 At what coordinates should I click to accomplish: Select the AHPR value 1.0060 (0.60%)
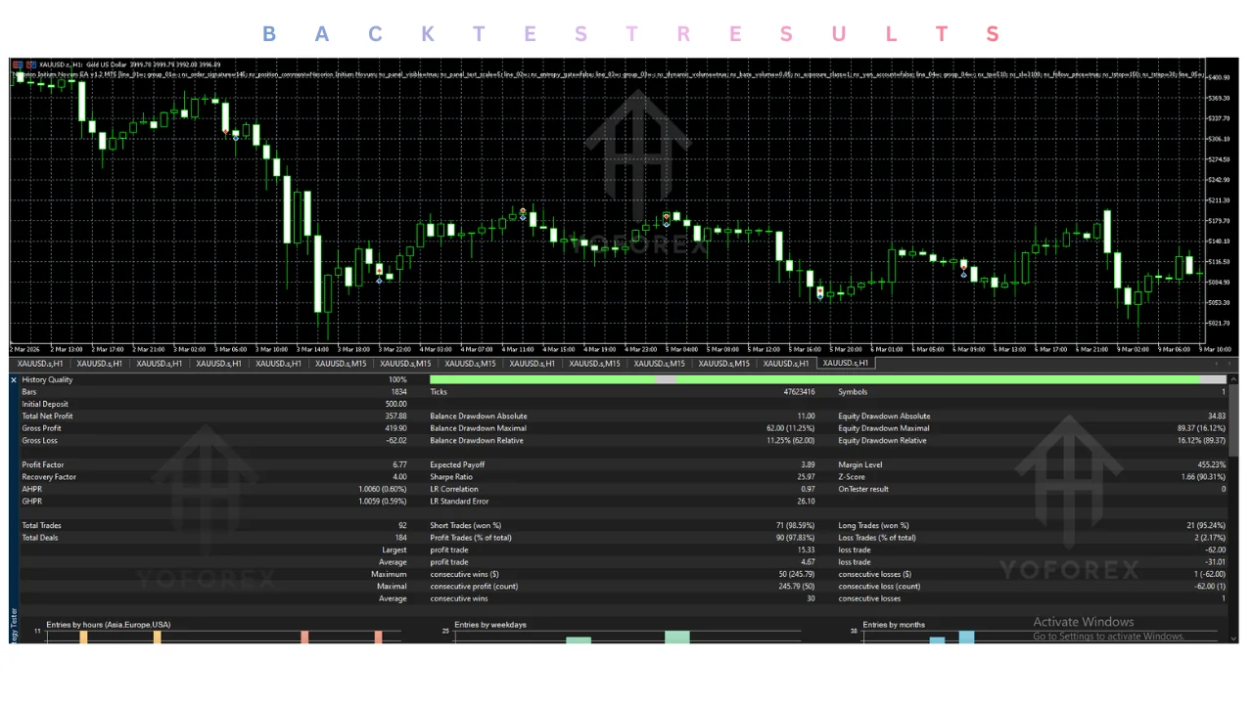[x=382, y=489]
